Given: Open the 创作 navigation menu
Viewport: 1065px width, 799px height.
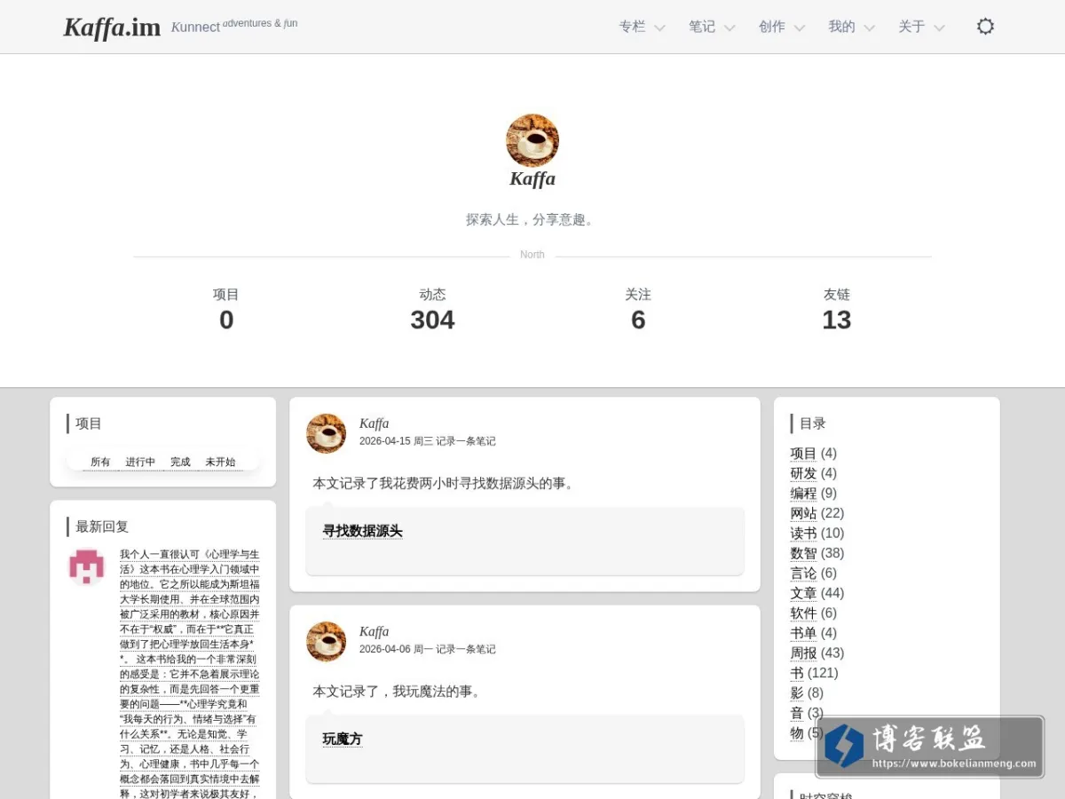Looking at the screenshot, I should coord(772,27).
